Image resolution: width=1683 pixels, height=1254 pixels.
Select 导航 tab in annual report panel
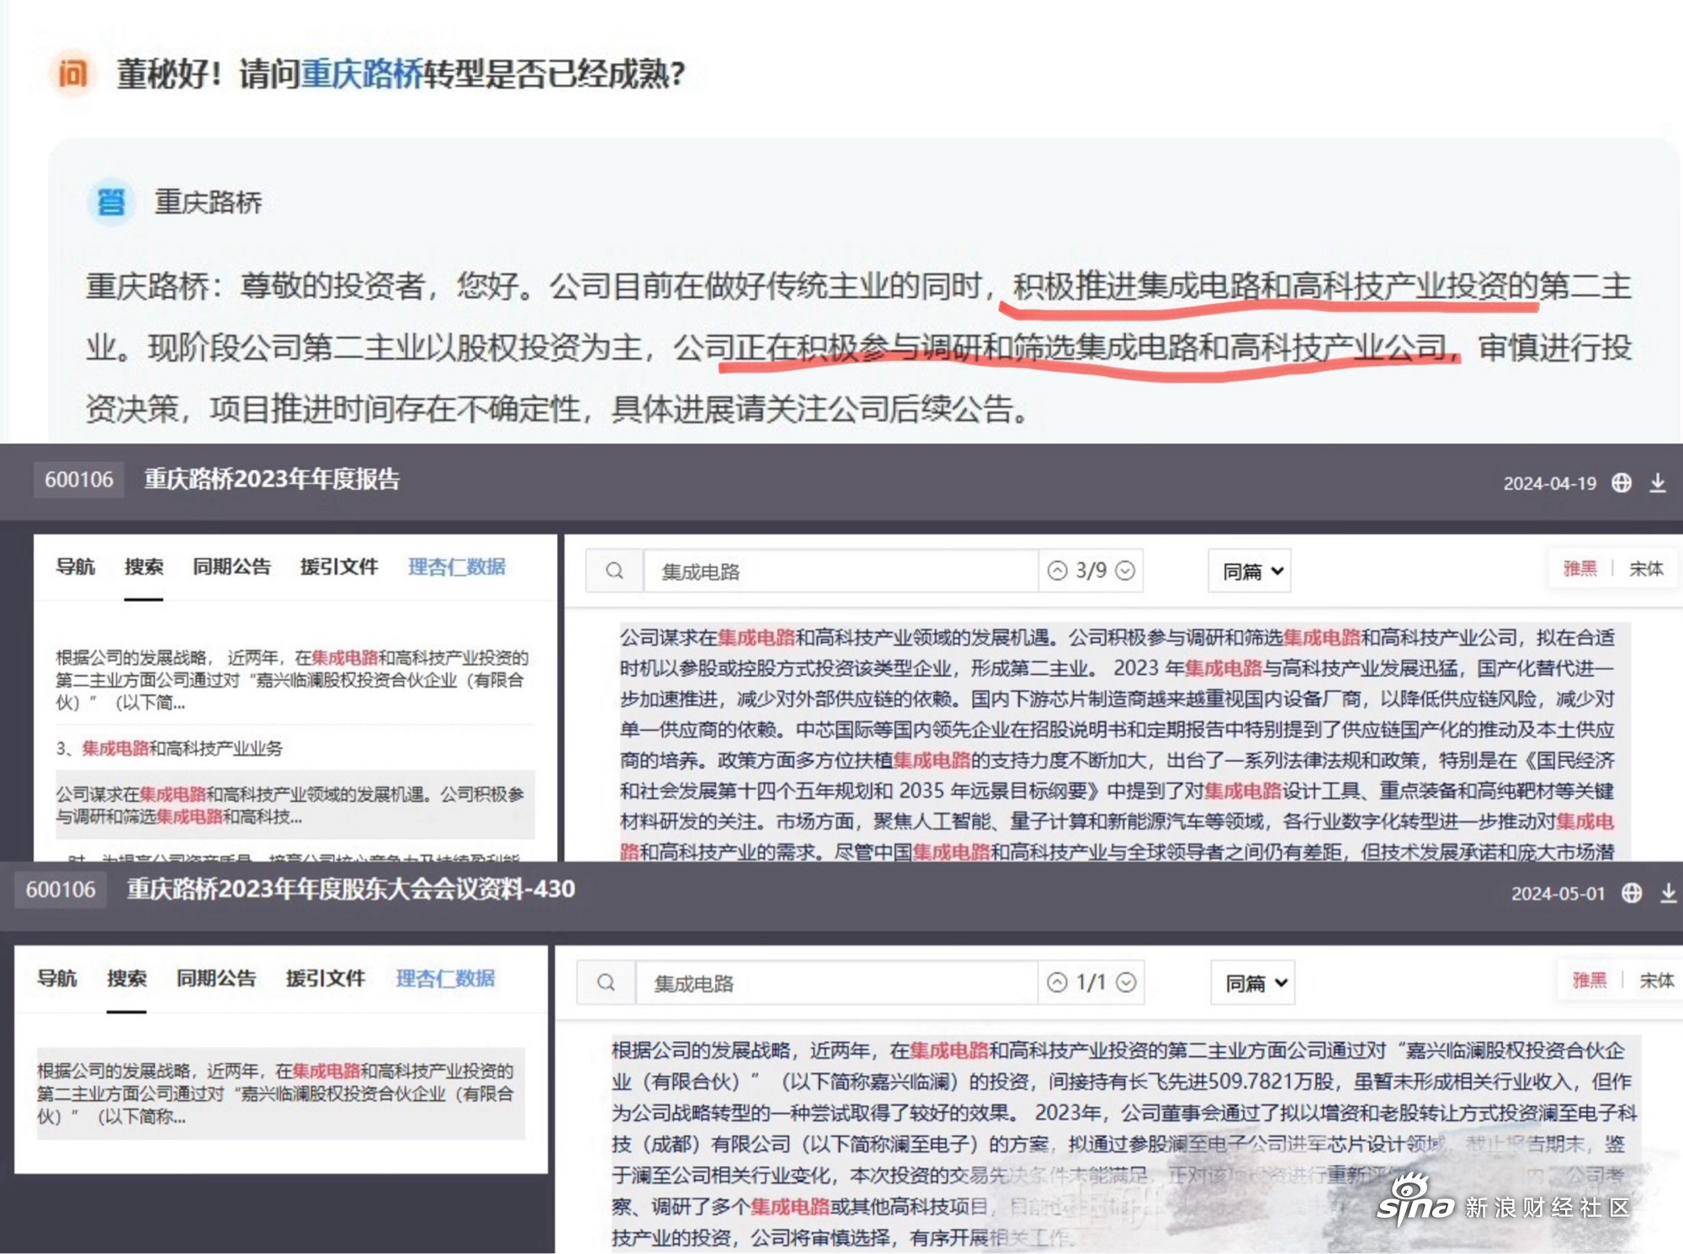tap(75, 566)
